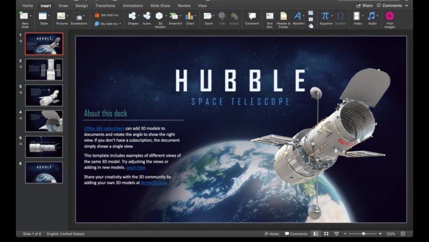Open the Shapes gallery
Viewport: 429px width, 242px height.
click(x=133, y=19)
